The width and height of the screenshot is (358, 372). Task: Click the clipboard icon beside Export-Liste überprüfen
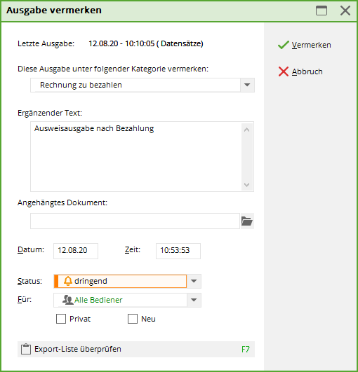26,349
